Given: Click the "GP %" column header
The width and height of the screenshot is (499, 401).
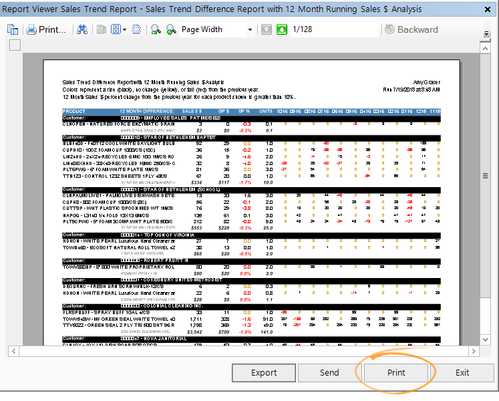Looking at the screenshot, I should click(x=244, y=112).
